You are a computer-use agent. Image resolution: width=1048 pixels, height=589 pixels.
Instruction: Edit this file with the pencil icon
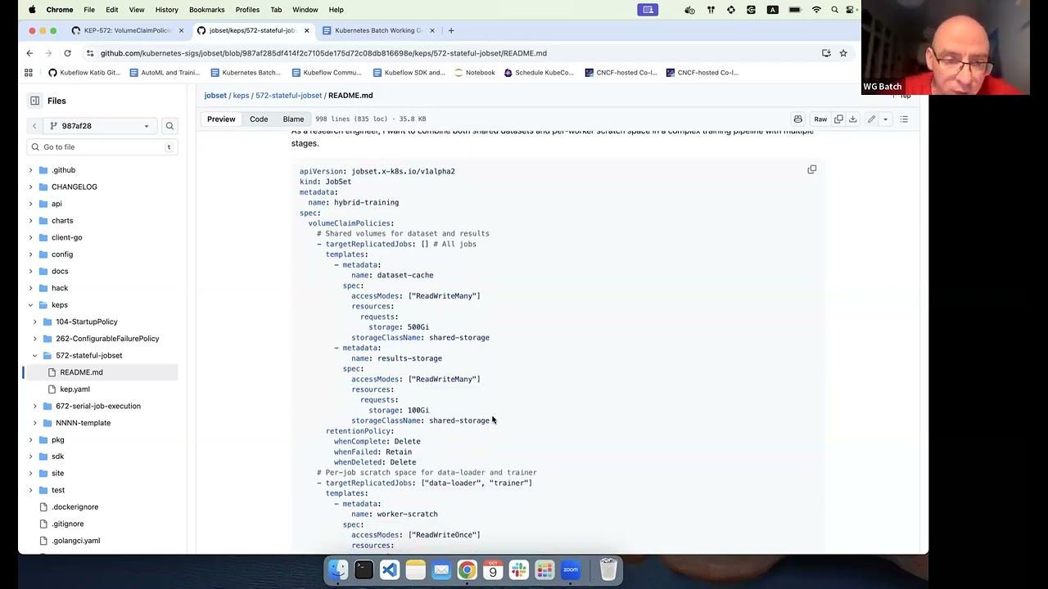click(871, 119)
